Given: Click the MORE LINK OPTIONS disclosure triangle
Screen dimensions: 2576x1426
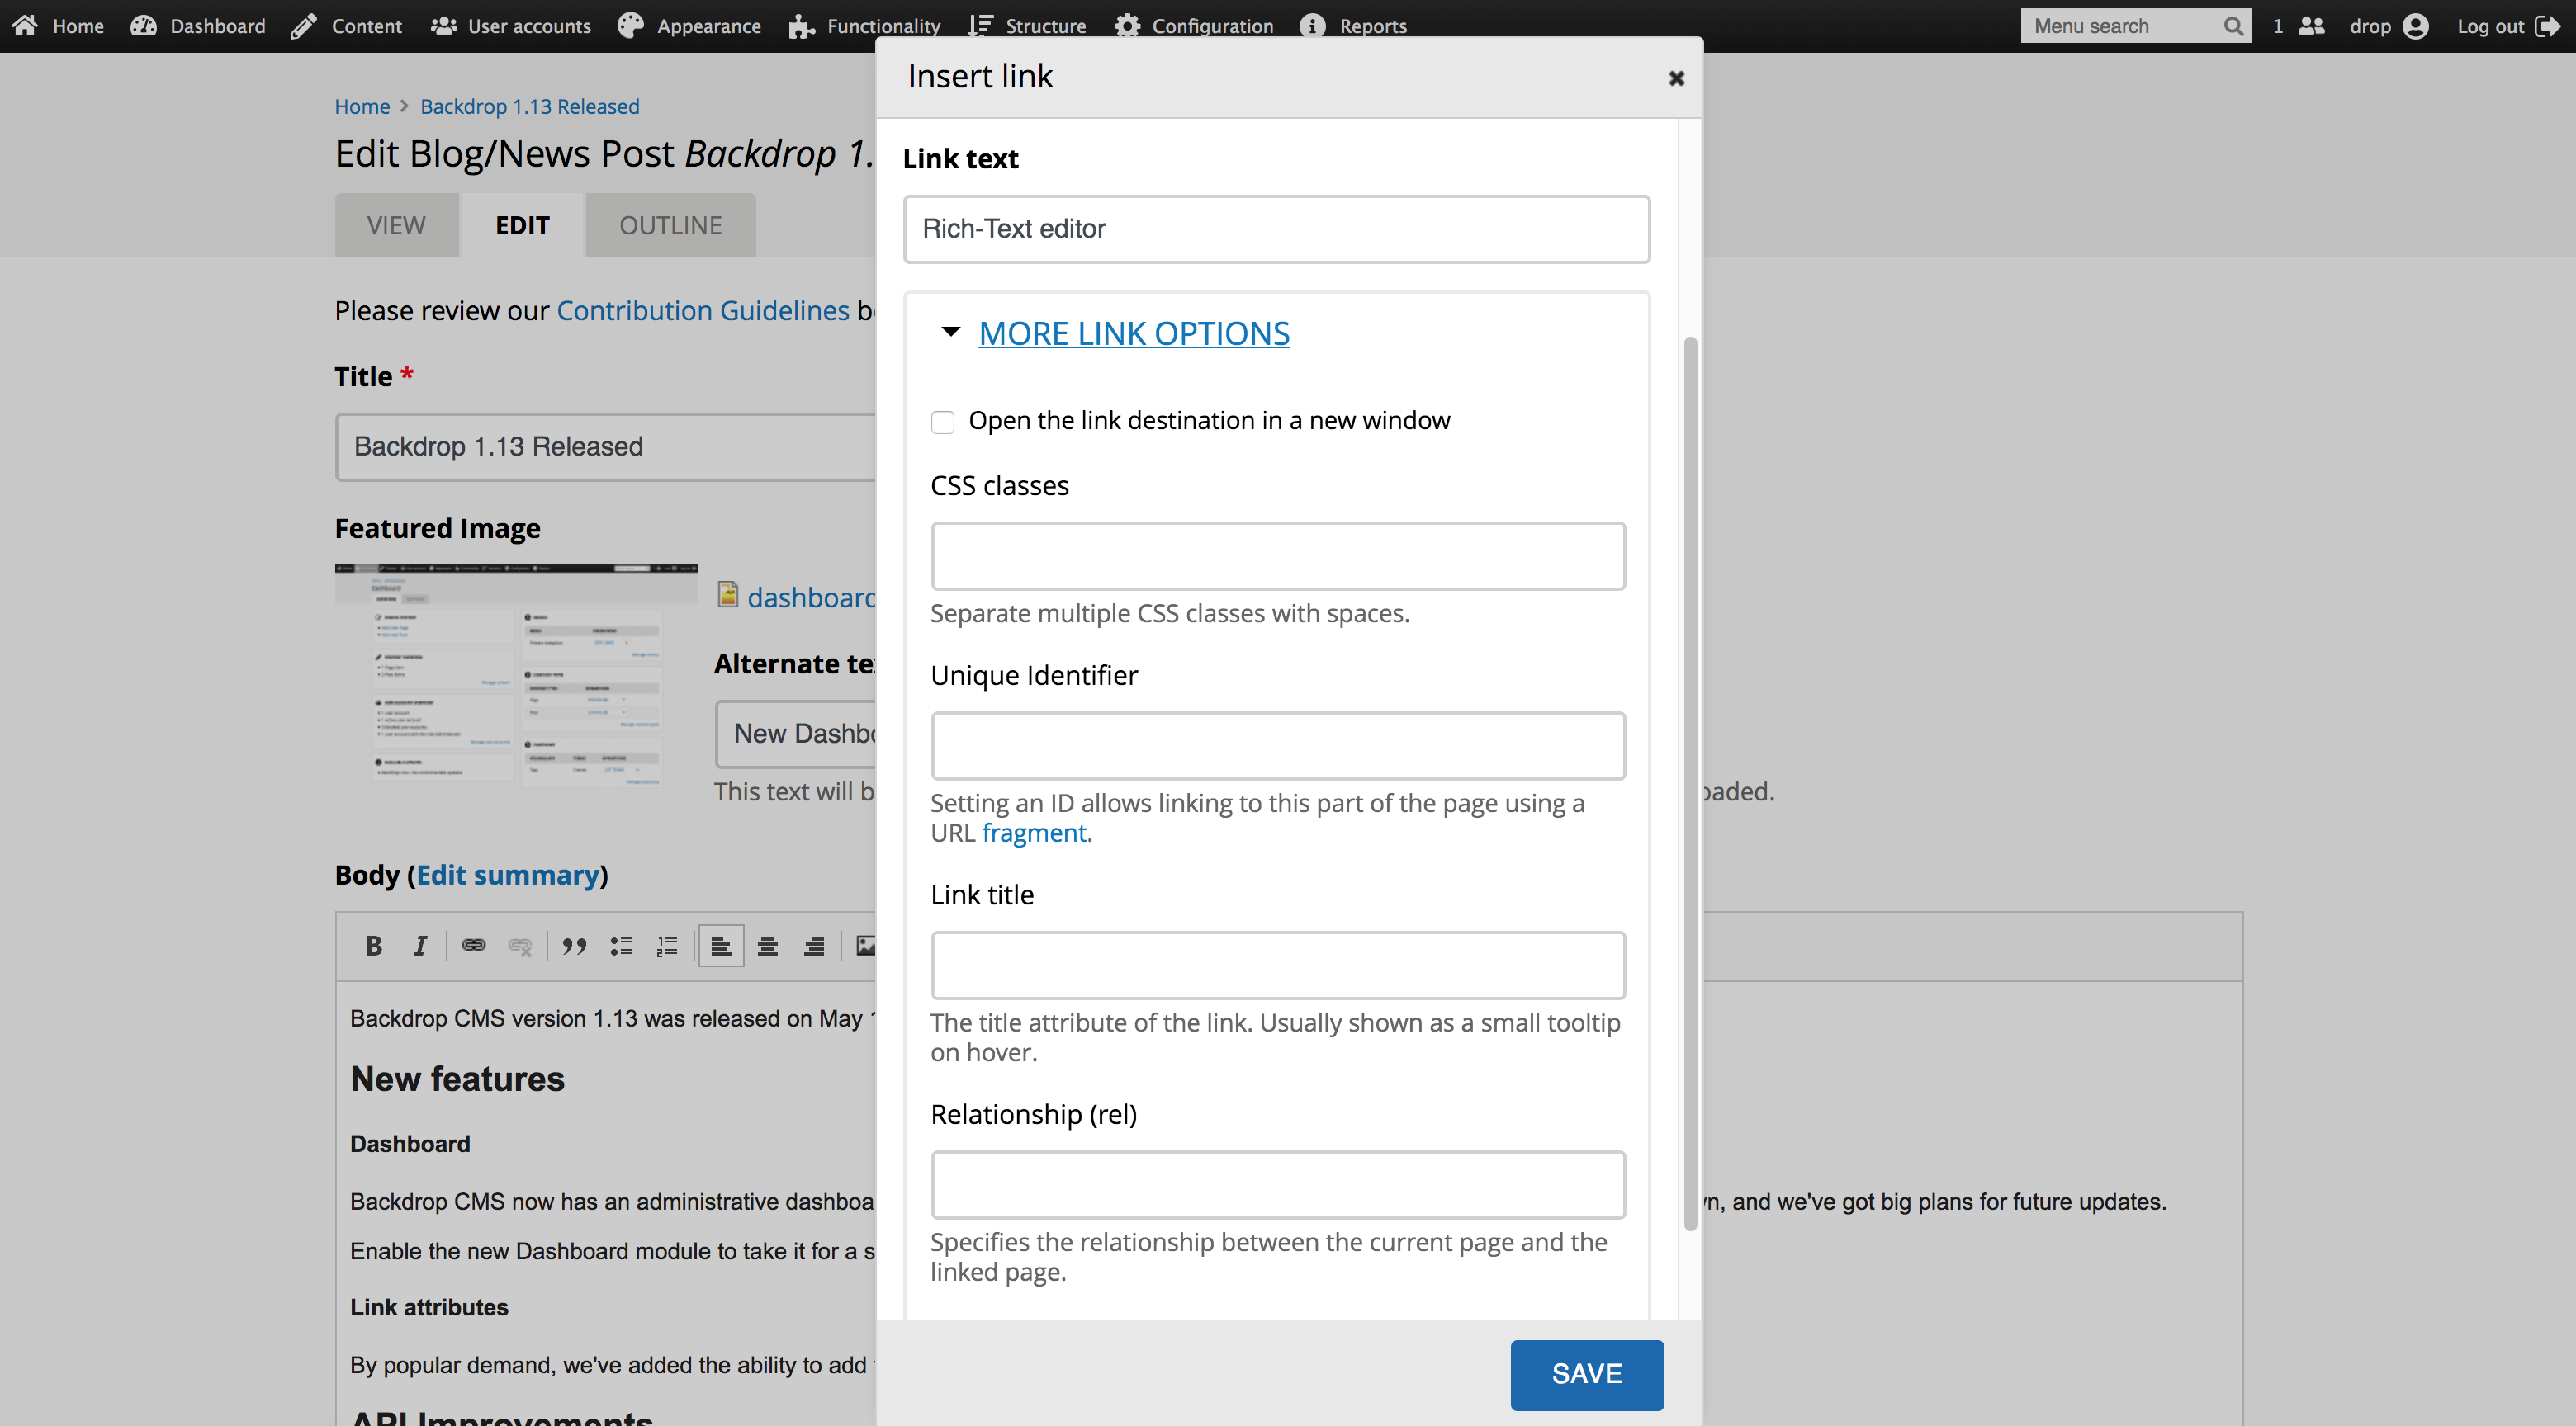Looking at the screenshot, I should [x=951, y=332].
